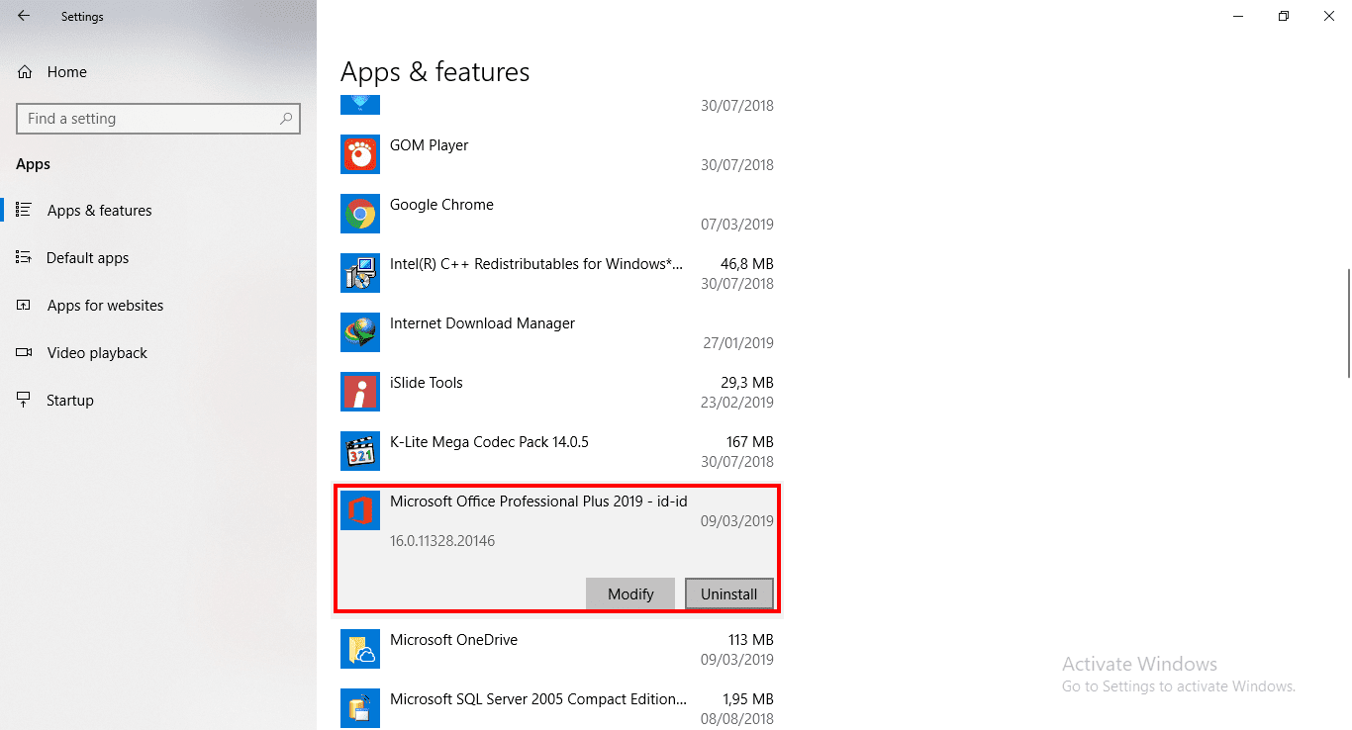Click the Modify button for Office

(x=630, y=593)
